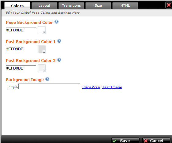Open help for Post Background Color 2
This screenshot has height=143, width=172.
click(x=59, y=60)
